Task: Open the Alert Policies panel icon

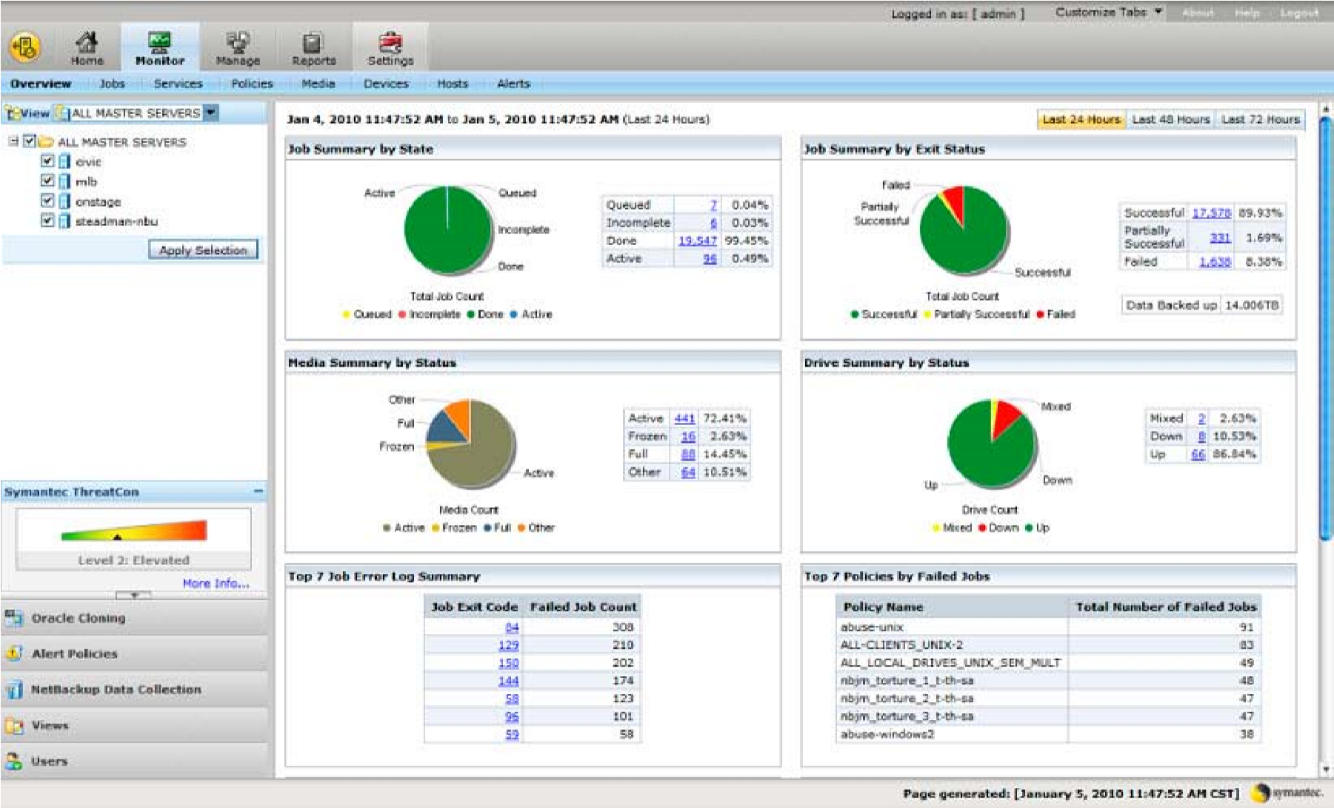Action: point(14,653)
